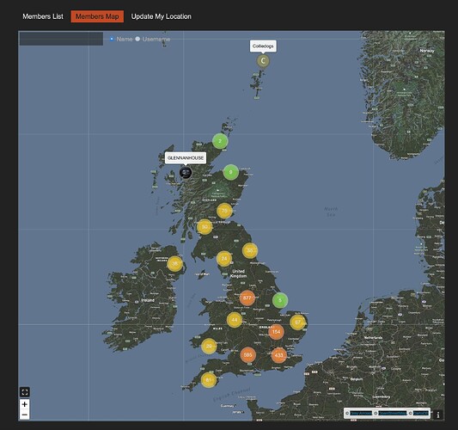The image size is (458, 430).
Task: Open the orange cluster of 595 members
Action: (x=248, y=355)
